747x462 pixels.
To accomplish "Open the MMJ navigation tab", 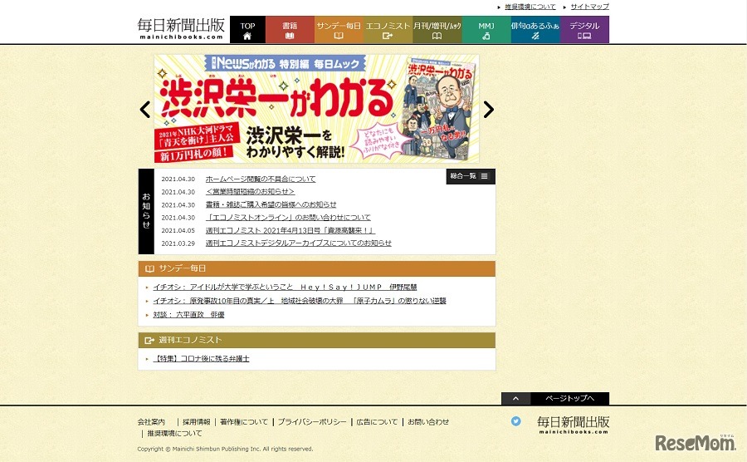I will (486, 30).
